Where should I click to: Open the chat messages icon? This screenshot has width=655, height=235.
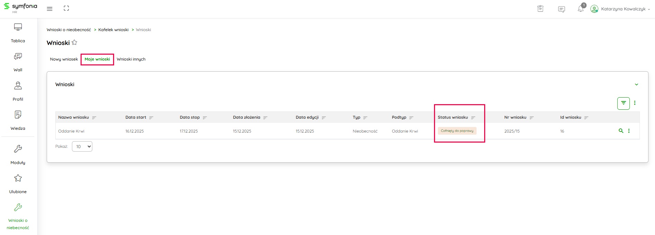tap(561, 9)
